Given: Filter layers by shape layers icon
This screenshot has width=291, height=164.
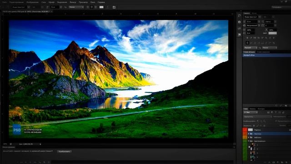Looking at the screenshot, I should point(280,113).
